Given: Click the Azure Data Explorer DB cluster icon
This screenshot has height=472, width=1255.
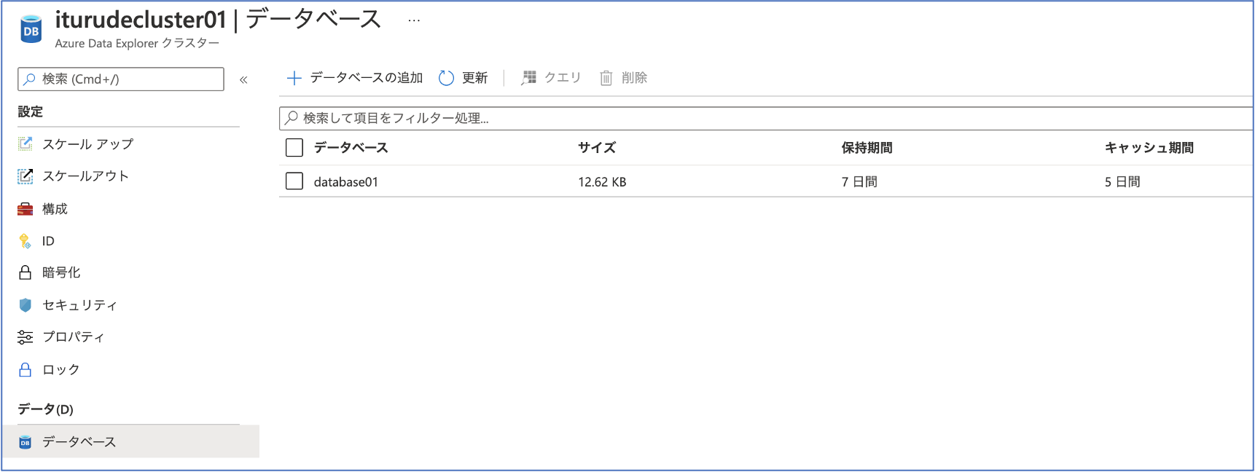Looking at the screenshot, I should tap(31, 29).
